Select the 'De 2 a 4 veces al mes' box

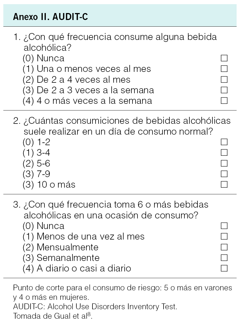pyautogui.click(x=224, y=79)
